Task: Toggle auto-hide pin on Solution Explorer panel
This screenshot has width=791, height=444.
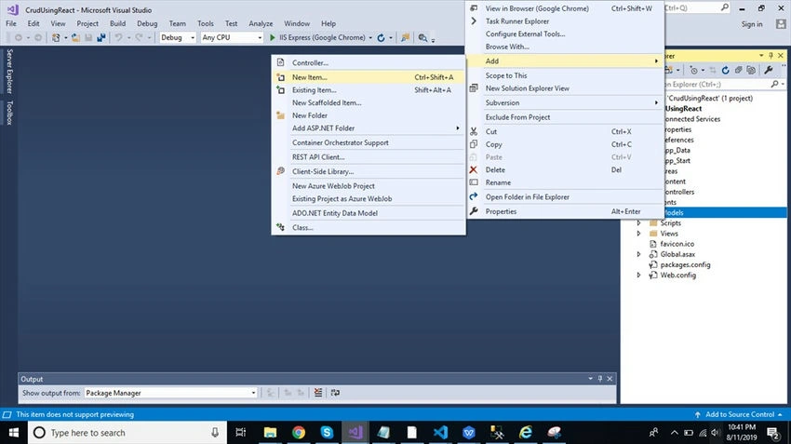Action: click(771, 56)
